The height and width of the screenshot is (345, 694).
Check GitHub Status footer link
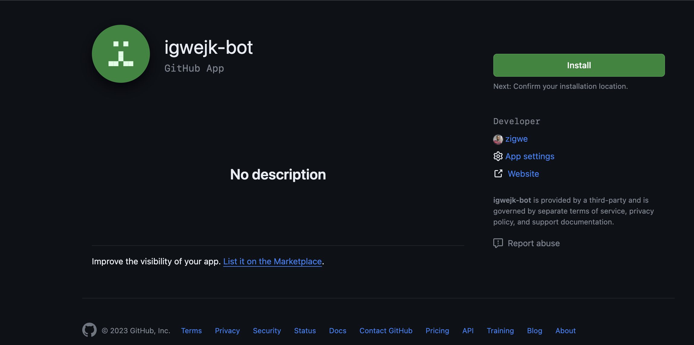point(305,331)
